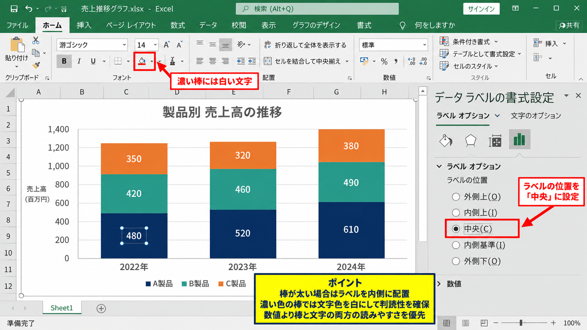The width and height of the screenshot is (587, 330).
Task: Click the Fill Color paint bucket icon
Action: (142, 61)
